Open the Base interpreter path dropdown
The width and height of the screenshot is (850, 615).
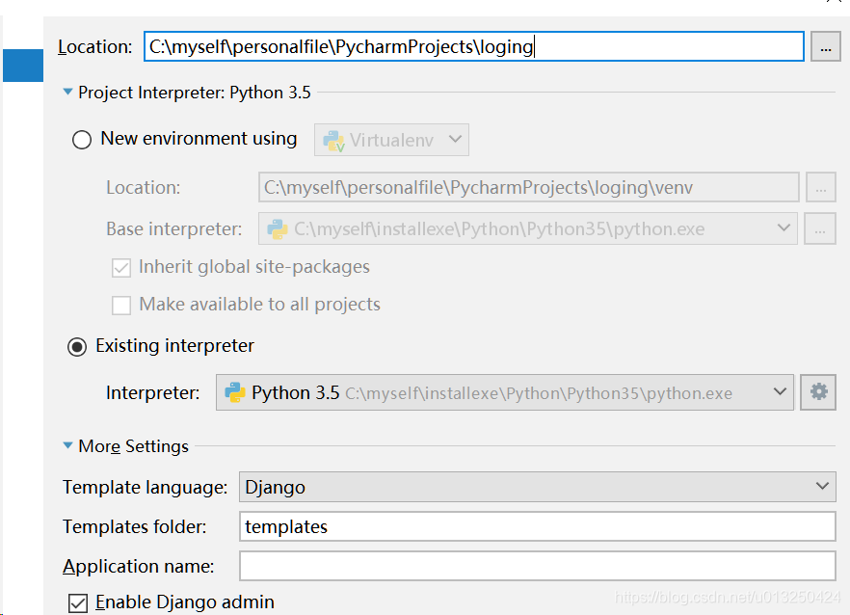point(527,228)
